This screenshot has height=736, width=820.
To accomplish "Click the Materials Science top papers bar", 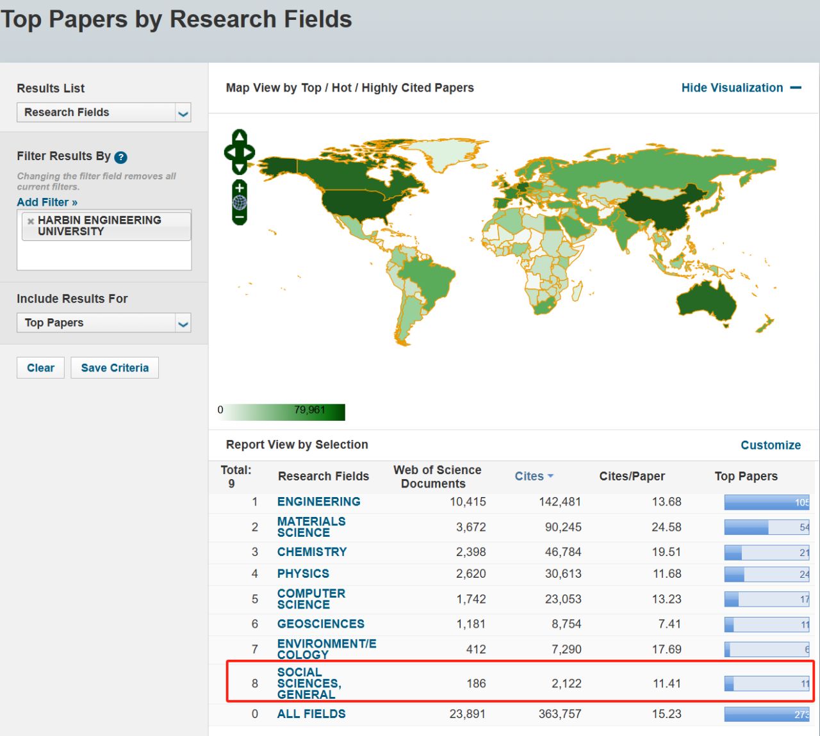I will pos(766,527).
